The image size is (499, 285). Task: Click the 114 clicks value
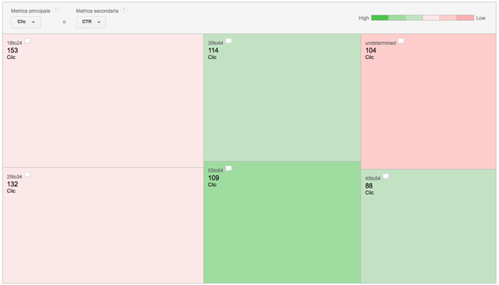pos(213,51)
